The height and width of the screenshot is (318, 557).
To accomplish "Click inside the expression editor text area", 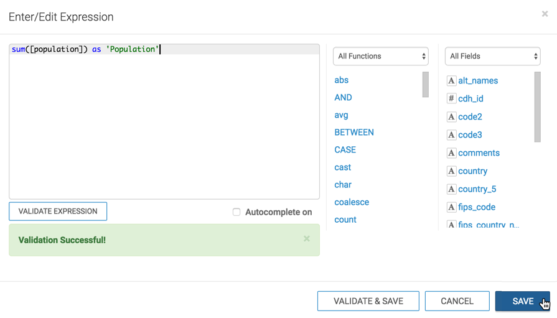I will 164,124.
